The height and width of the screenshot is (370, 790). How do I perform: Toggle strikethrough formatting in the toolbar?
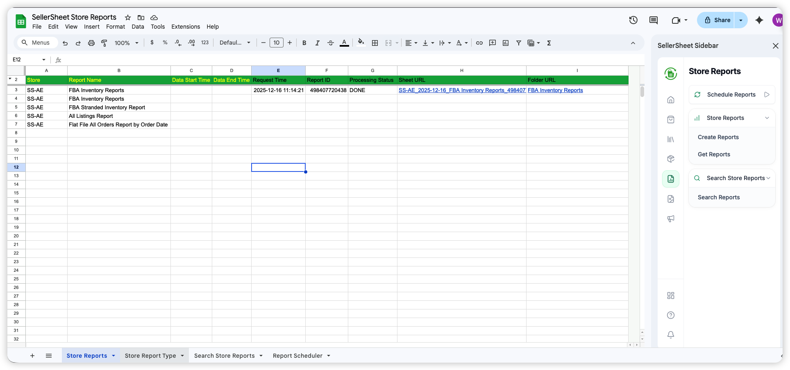point(331,43)
